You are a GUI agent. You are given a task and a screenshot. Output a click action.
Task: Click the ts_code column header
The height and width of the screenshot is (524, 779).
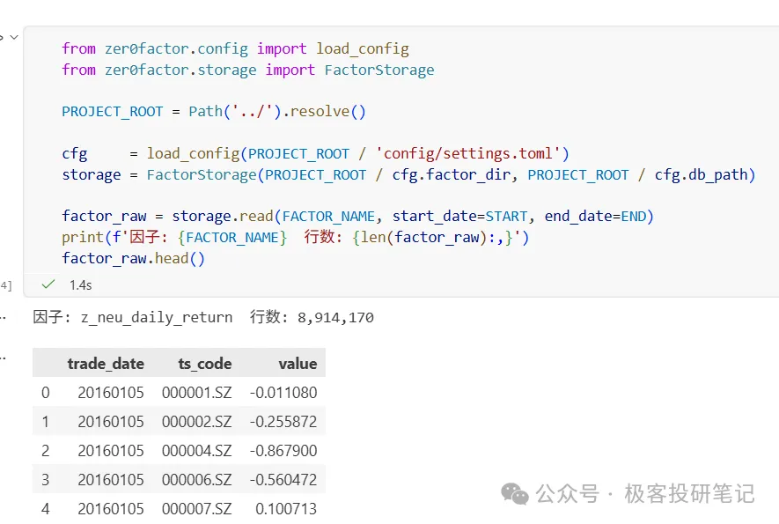205,364
